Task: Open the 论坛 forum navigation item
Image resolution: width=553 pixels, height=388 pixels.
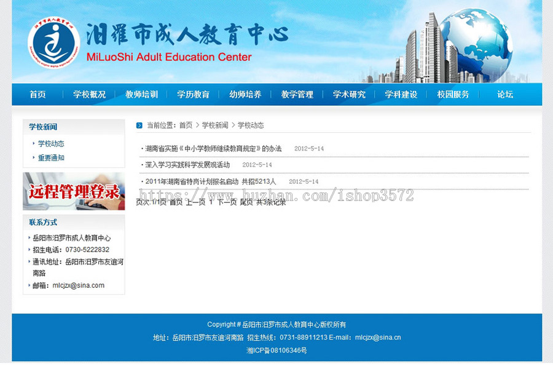Action: [x=505, y=94]
